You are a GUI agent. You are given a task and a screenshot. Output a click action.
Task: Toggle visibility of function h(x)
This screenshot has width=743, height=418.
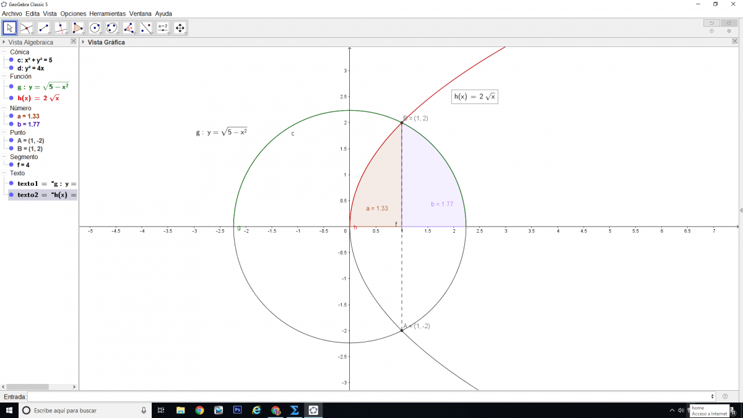(x=11, y=98)
